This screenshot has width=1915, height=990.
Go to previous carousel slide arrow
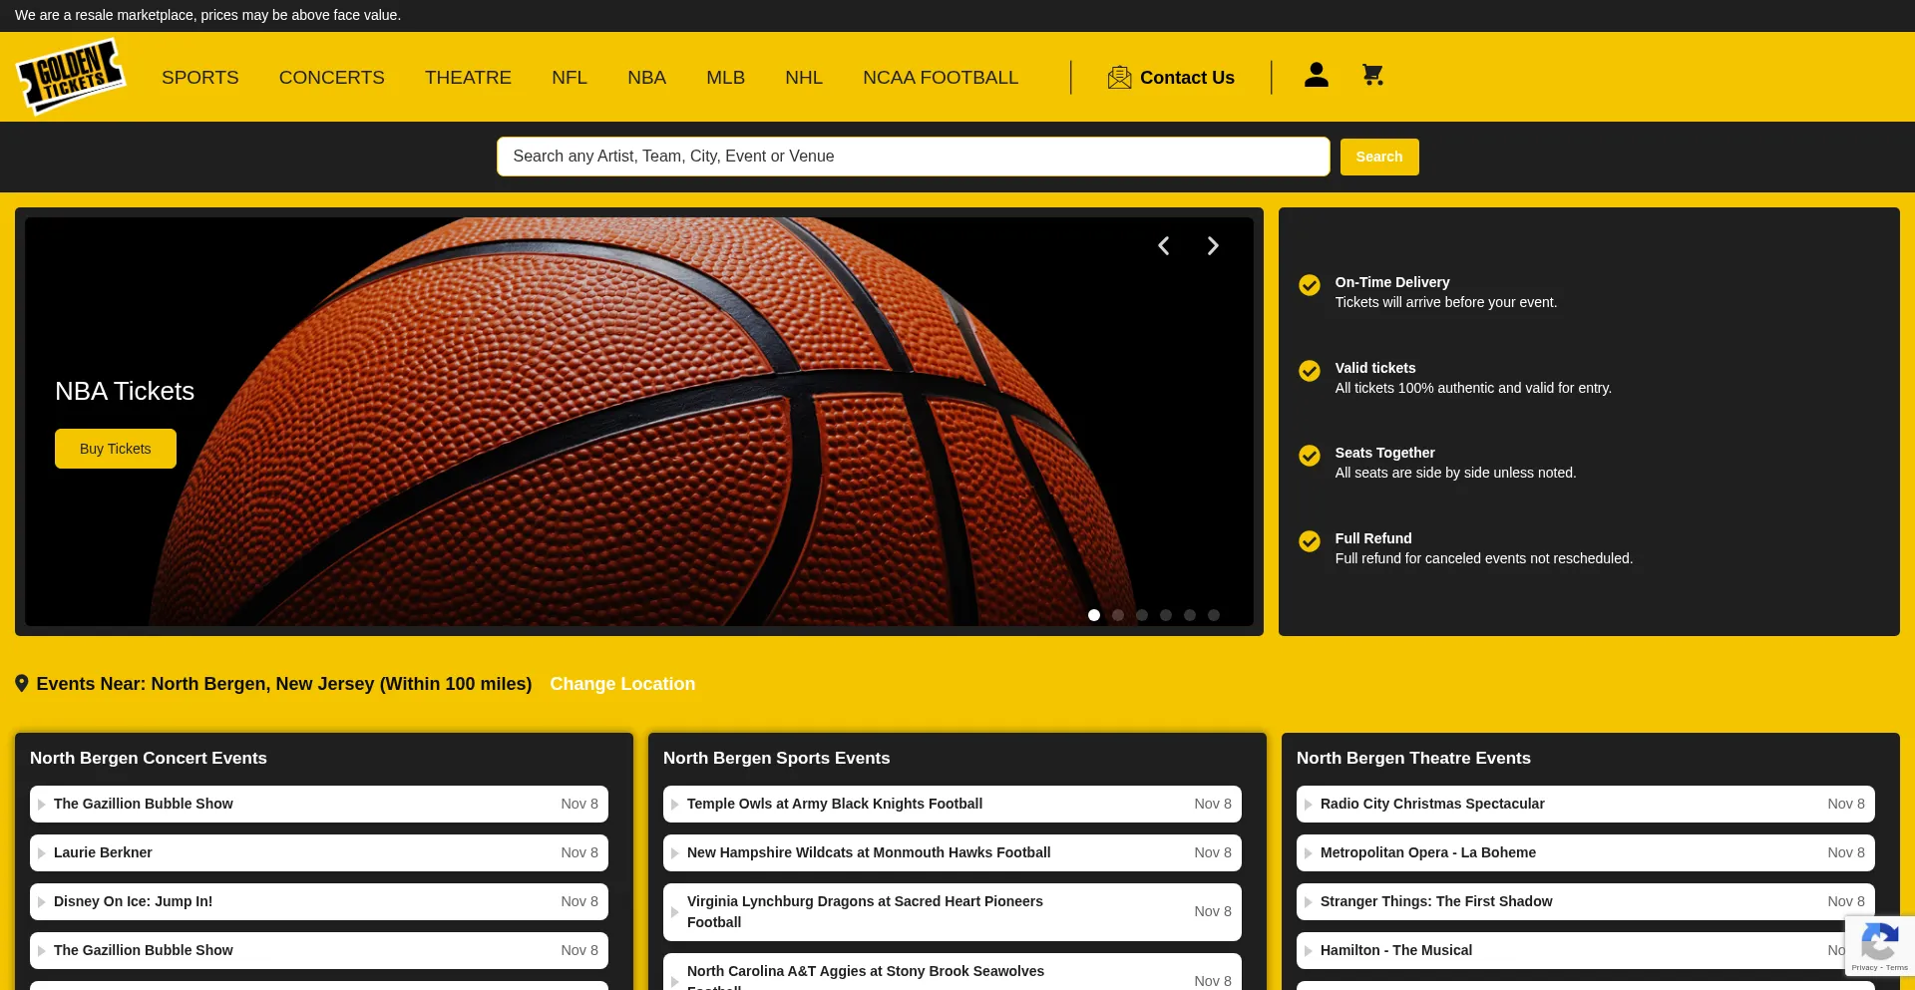click(1163, 246)
